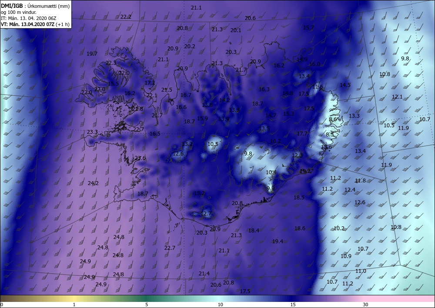The height and width of the screenshot is (308, 435).
Task: Click the map value '12.1'
Action: point(397,97)
